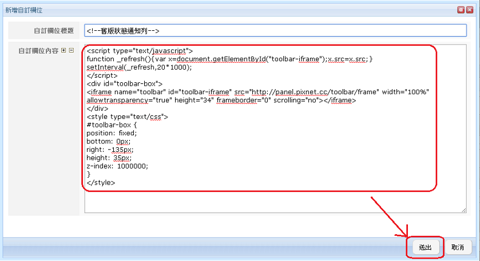Click the closing '</div>' line
480x261 pixels.
pos(97,109)
